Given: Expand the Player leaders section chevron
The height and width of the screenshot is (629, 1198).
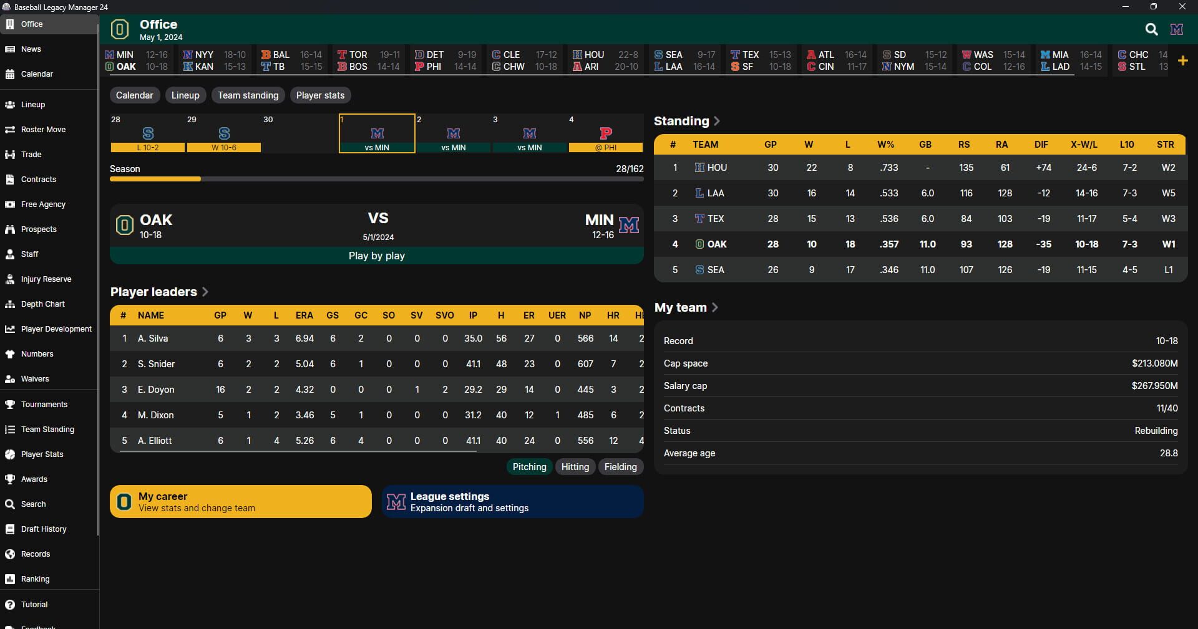Looking at the screenshot, I should [206, 292].
